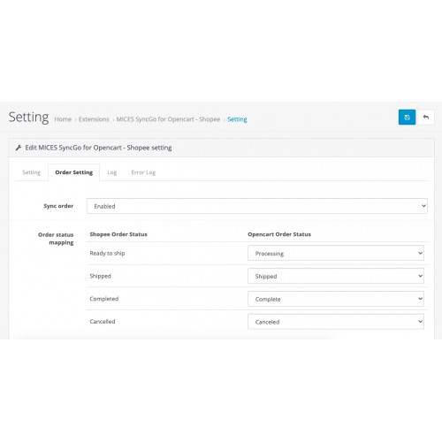Click chevron arrow on Processing dropdown
Viewport: 442px width, 442px height.
[x=420, y=253]
